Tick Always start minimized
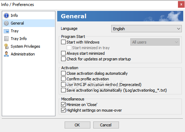The height and width of the screenshot is (132, 185). pos(63,53)
